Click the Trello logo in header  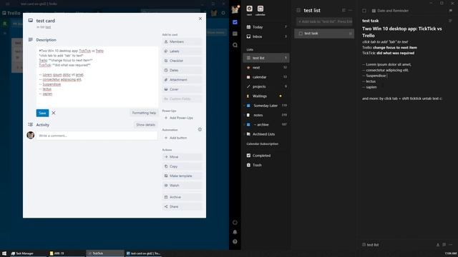coord(11,13)
